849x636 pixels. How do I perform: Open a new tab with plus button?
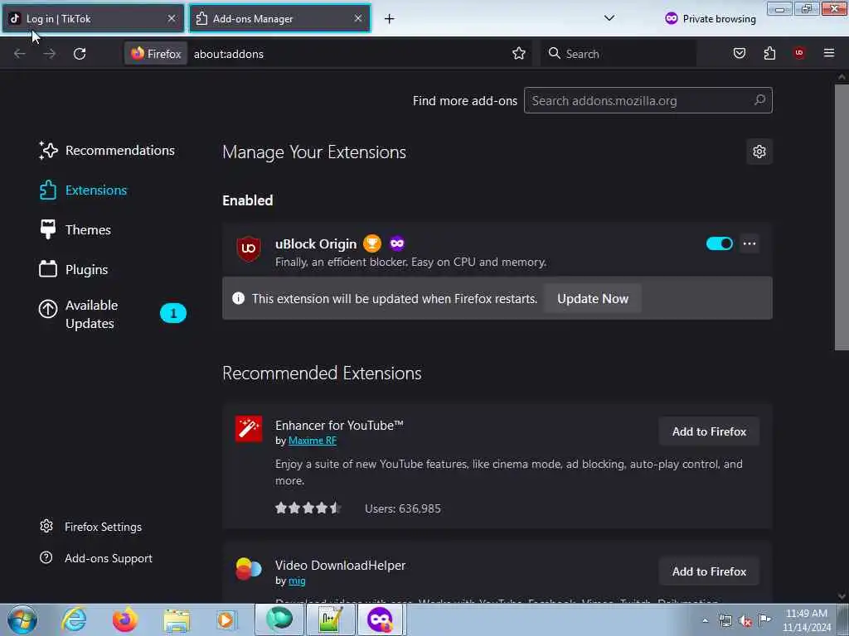(390, 19)
